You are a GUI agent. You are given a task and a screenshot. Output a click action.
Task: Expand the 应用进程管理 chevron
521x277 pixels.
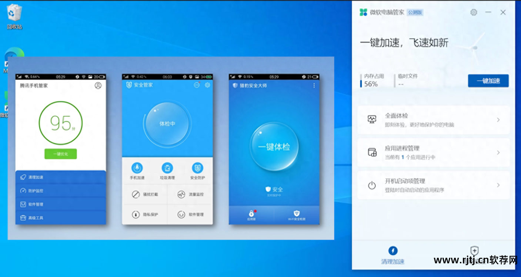click(498, 152)
